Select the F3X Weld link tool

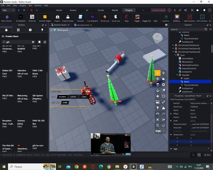(164, 102)
